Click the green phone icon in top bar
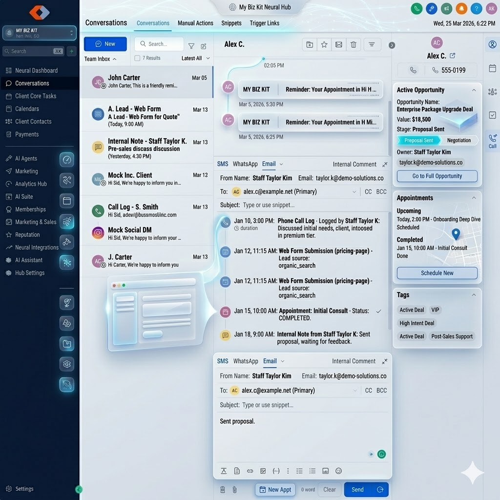Screen dimensions: 500x500 click(417, 9)
